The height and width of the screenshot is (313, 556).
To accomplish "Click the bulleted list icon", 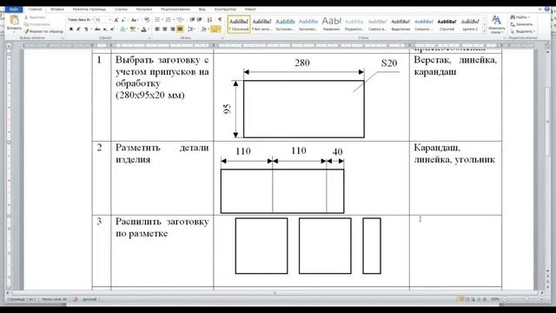I will tap(158, 20).
